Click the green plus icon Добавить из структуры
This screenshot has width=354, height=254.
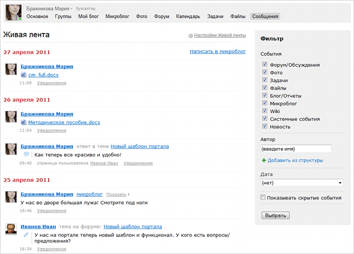click(x=264, y=160)
